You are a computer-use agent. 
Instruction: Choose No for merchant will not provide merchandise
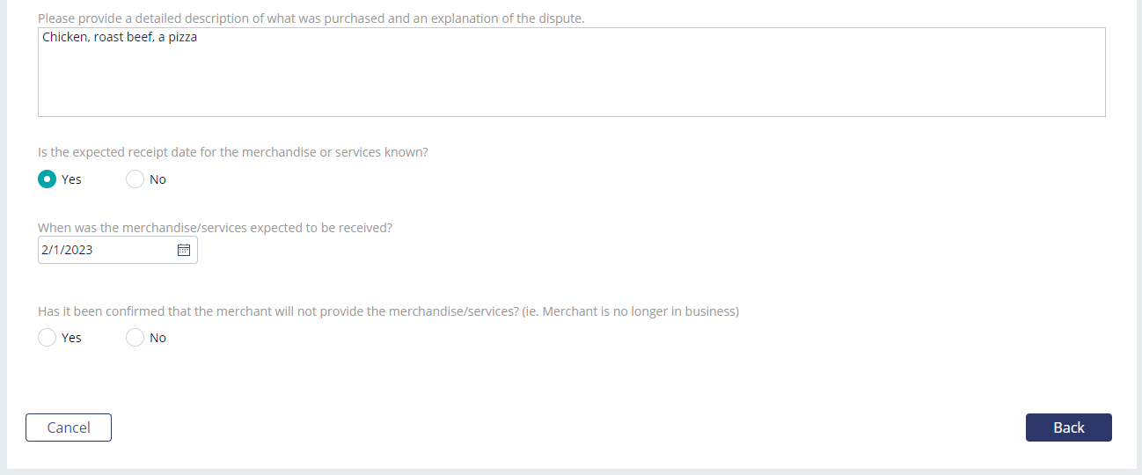point(135,338)
